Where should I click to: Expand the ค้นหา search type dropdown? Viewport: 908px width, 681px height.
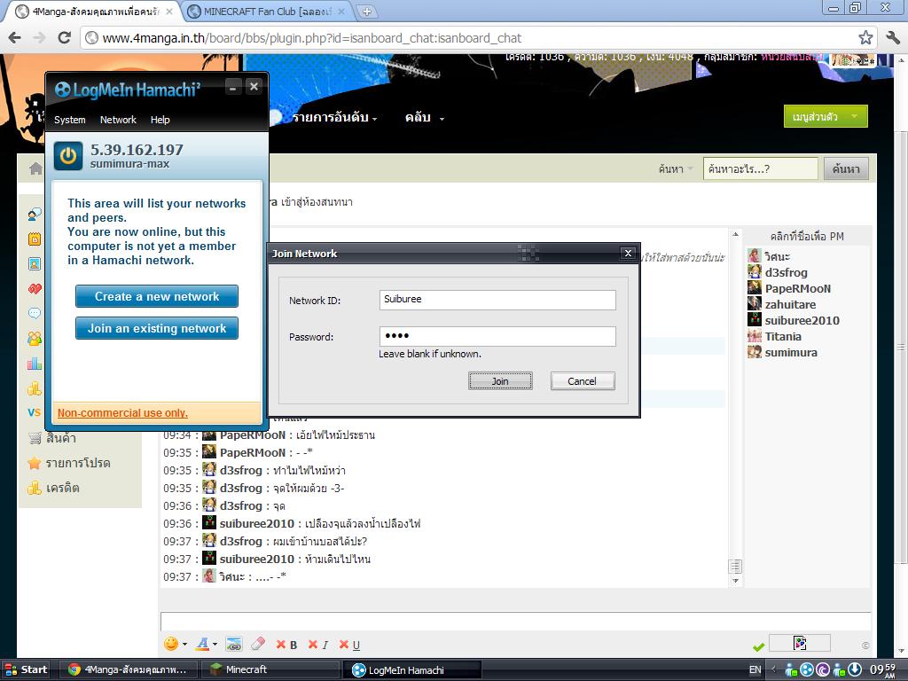coord(675,169)
